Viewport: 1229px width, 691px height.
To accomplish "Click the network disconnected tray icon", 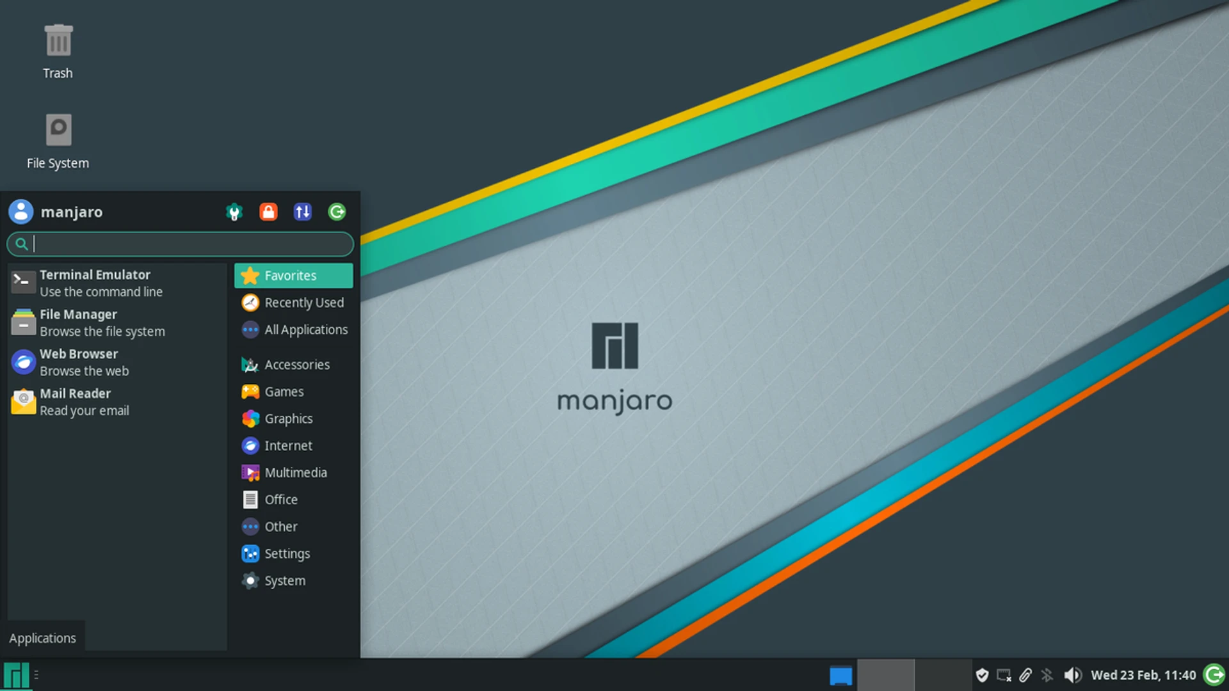I will point(1004,675).
